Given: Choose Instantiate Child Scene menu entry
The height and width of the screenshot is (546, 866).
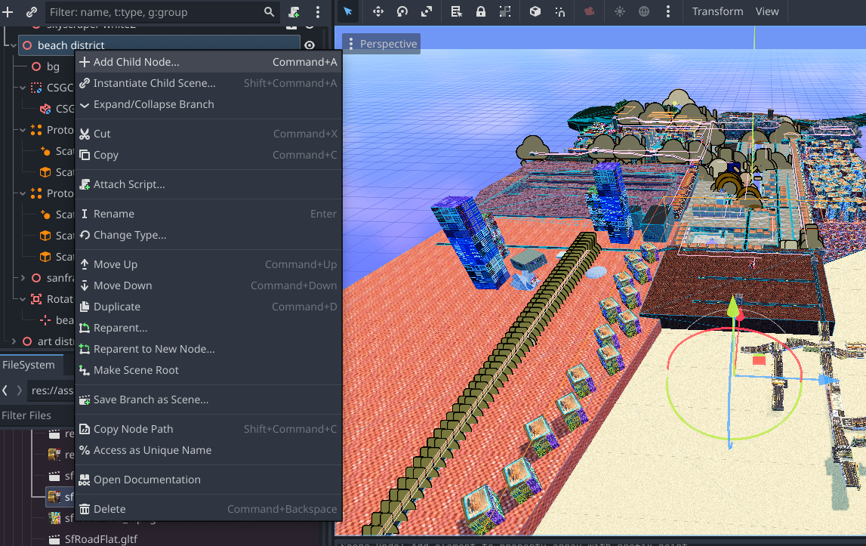Looking at the screenshot, I should click(x=208, y=83).
